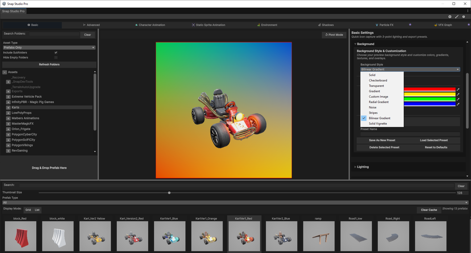This screenshot has height=253, width=471.
Task: Click Save As New Preset
Action: coord(382,140)
